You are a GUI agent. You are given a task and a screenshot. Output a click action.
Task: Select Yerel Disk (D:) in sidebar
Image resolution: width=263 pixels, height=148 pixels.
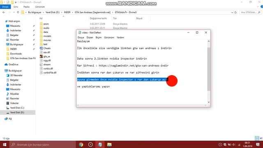17,112
